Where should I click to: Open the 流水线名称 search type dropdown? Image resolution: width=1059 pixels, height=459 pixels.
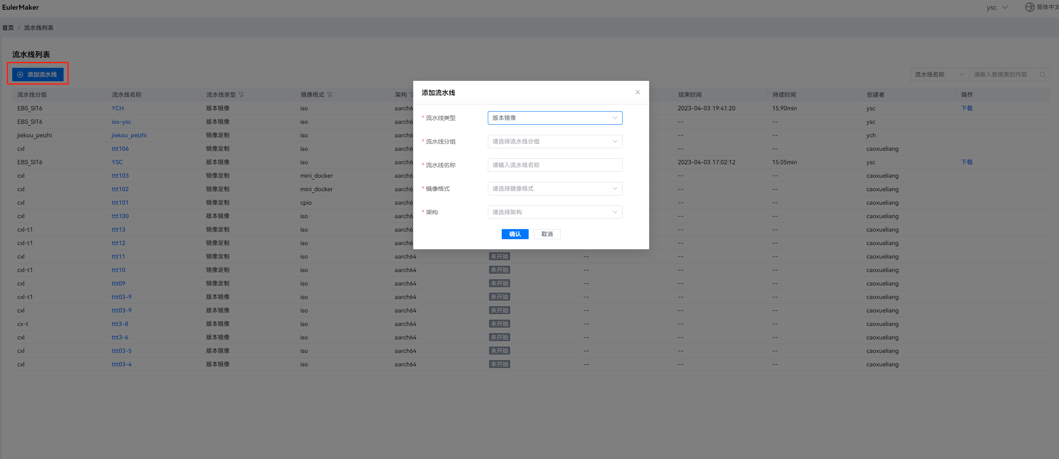click(939, 75)
